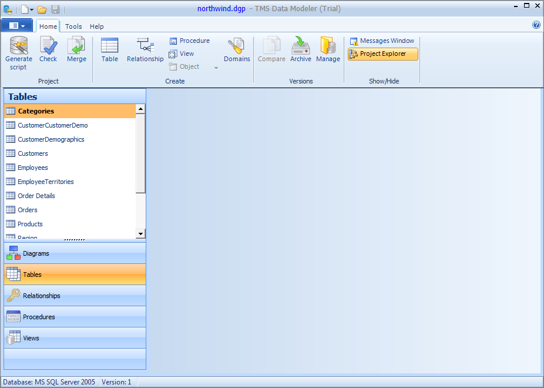Image resolution: width=544 pixels, height=388 pixels.
Task: Click the Version: 1 status entry
Action: [116, 382]
